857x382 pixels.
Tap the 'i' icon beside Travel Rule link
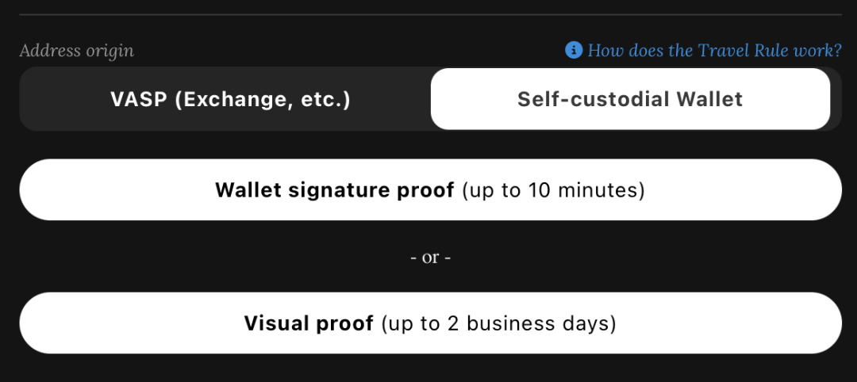[574, 51]
